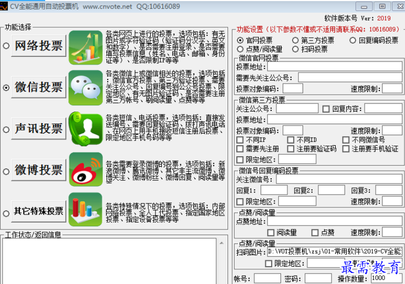Focus the 回复3 field
This screenshot has height=284, width=405.
point(389,190)
